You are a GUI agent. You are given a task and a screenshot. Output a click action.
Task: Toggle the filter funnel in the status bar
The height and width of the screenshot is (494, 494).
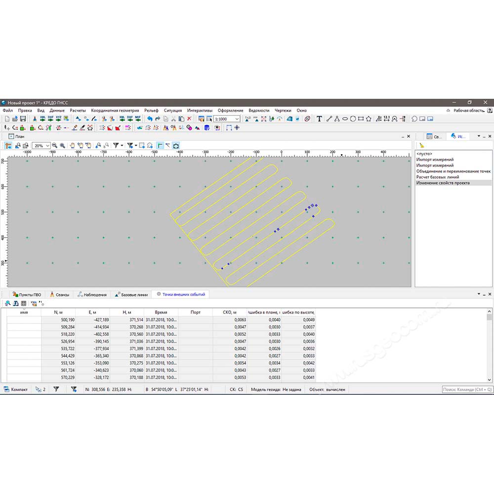56,389
